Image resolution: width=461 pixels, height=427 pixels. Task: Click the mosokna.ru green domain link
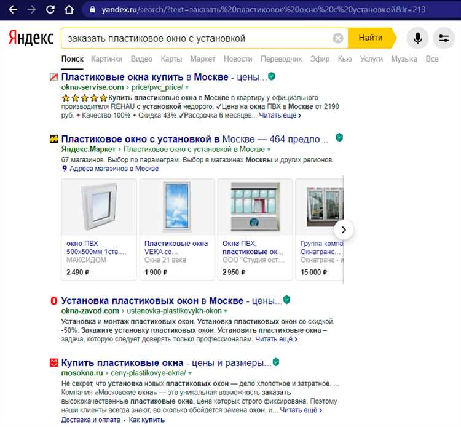[82, 373]
